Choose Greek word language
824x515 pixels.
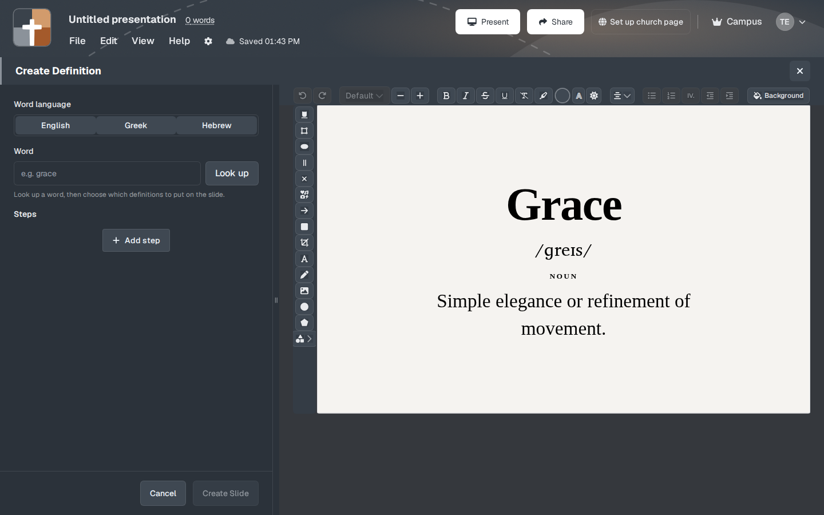pyautogui.click(x=136, y=125)
